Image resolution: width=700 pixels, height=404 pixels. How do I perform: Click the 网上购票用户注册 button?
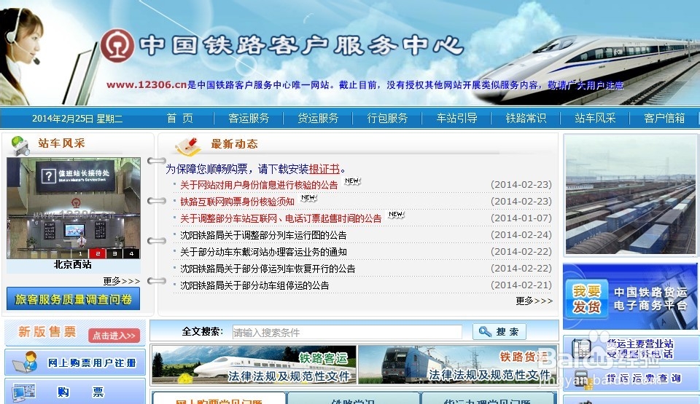(x=75, y=363)
